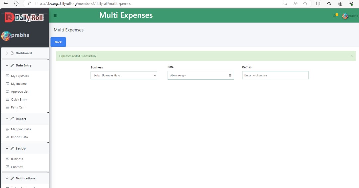Open the calendar picker icon in Date field
The height and width of the screenshot is (188, 359).
(x=230, y=75)
